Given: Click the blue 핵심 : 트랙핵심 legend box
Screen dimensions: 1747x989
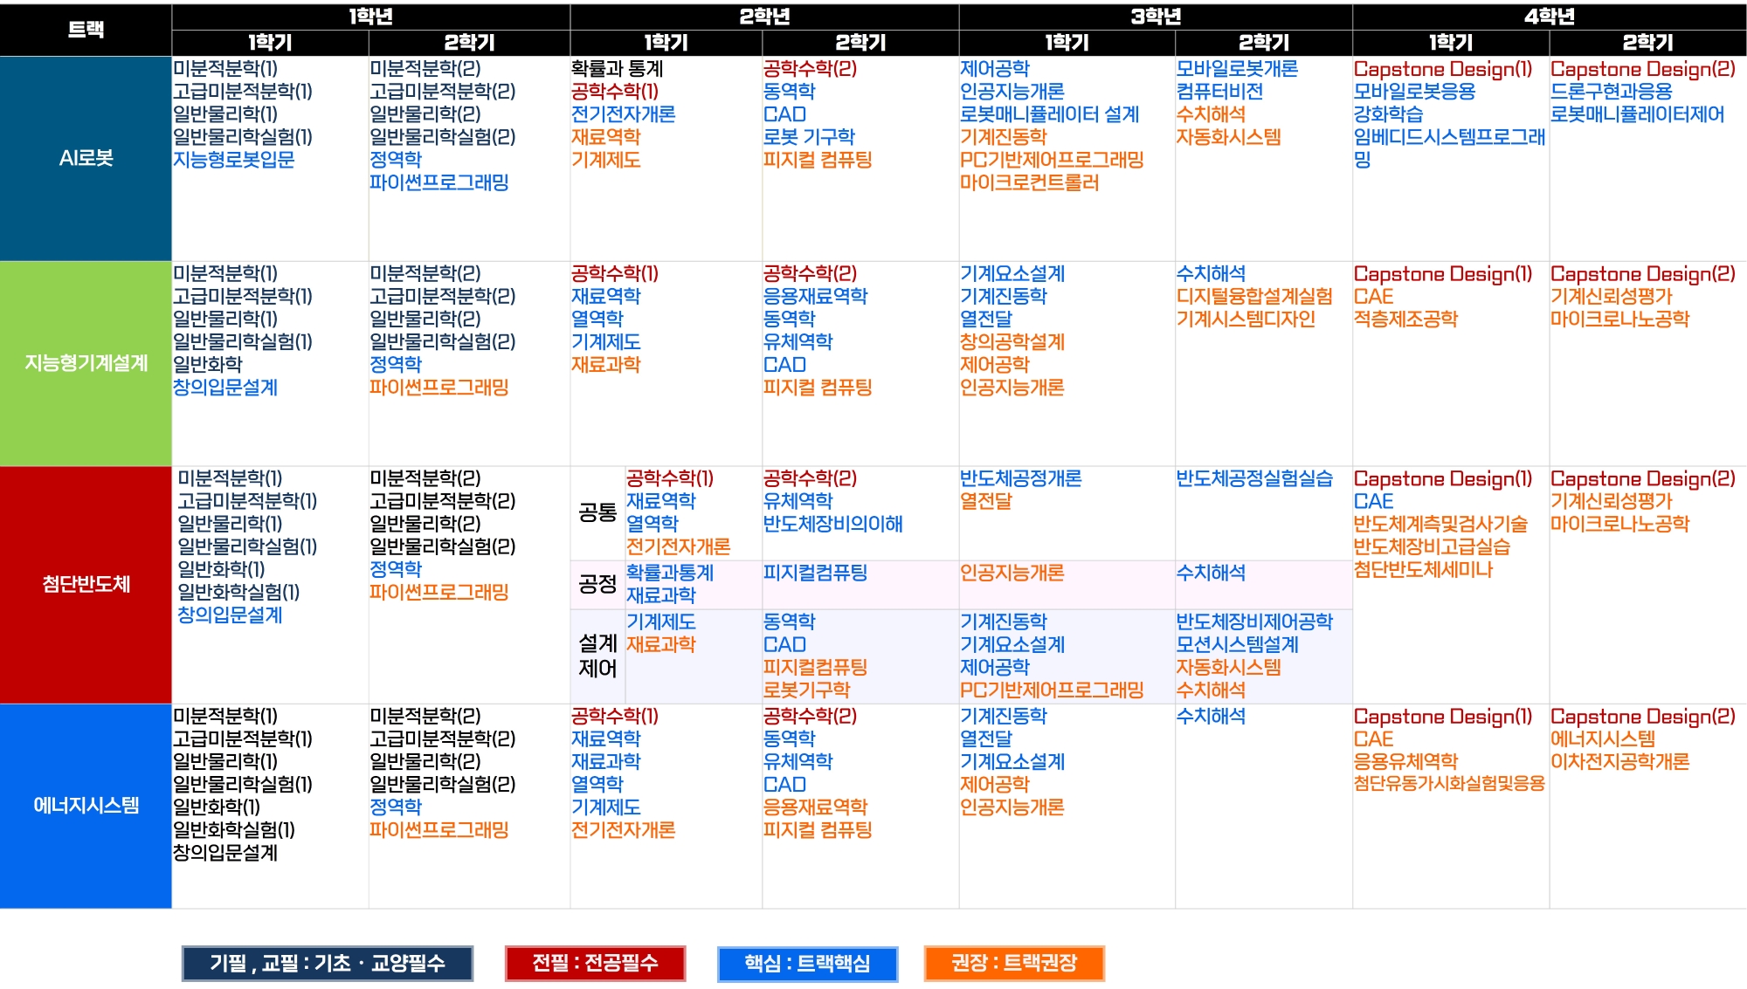Looking at the screenshot, I should (807, 963).
